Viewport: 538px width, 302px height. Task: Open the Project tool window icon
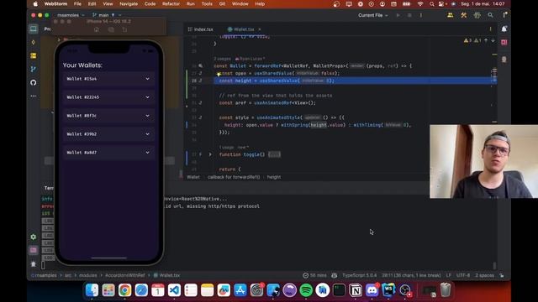point(34,29)
